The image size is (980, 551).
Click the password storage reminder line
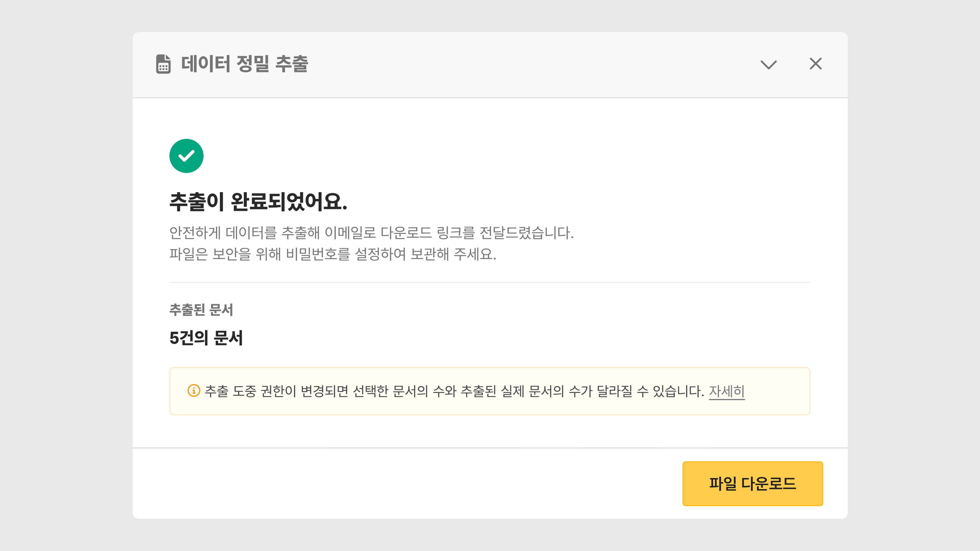tap(333, 254)
